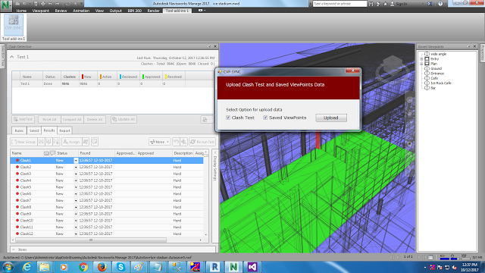Select the Clash10 row
Screen dimensions: 485x273
click(x=107, y=221)
